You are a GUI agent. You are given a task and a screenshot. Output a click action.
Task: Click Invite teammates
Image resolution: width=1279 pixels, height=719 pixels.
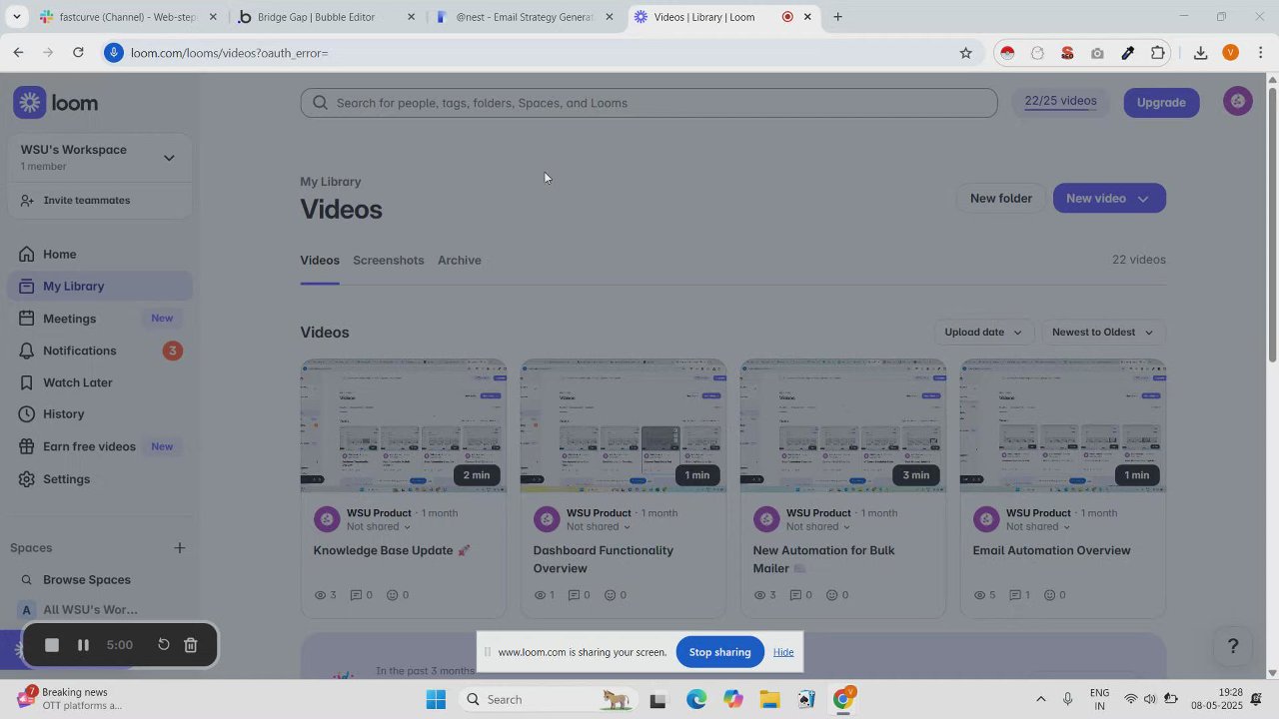coord(76,201)
